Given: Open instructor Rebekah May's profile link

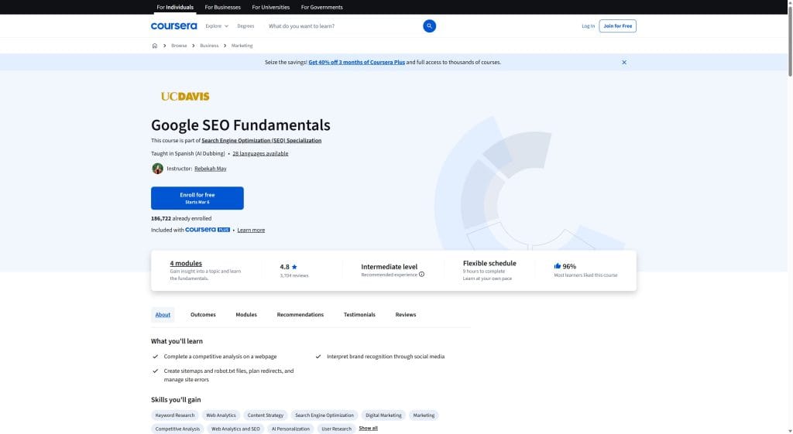Looking at the screenshot, I should tap(211, 169).
